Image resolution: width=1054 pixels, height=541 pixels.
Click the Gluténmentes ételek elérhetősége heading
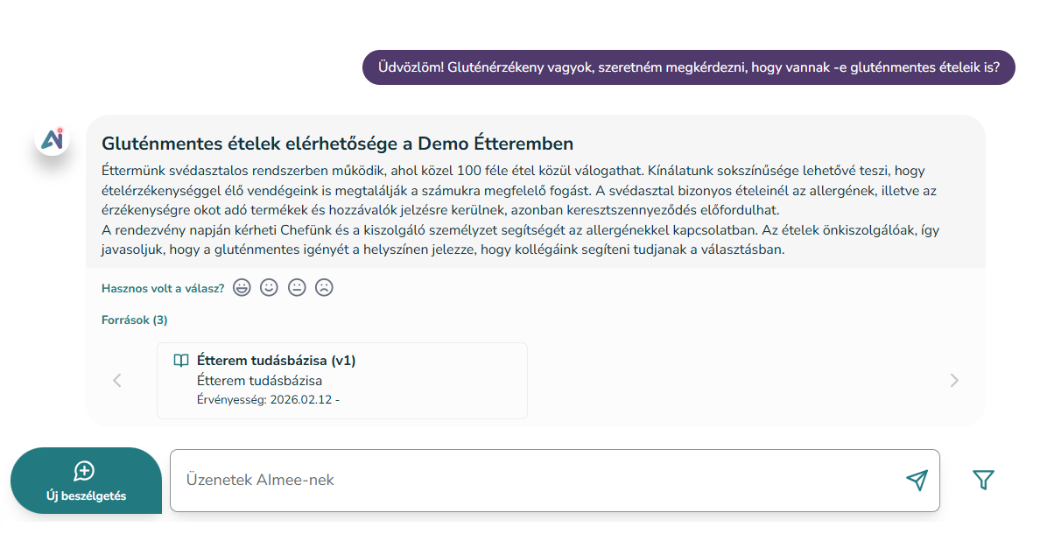click(337, 144)
